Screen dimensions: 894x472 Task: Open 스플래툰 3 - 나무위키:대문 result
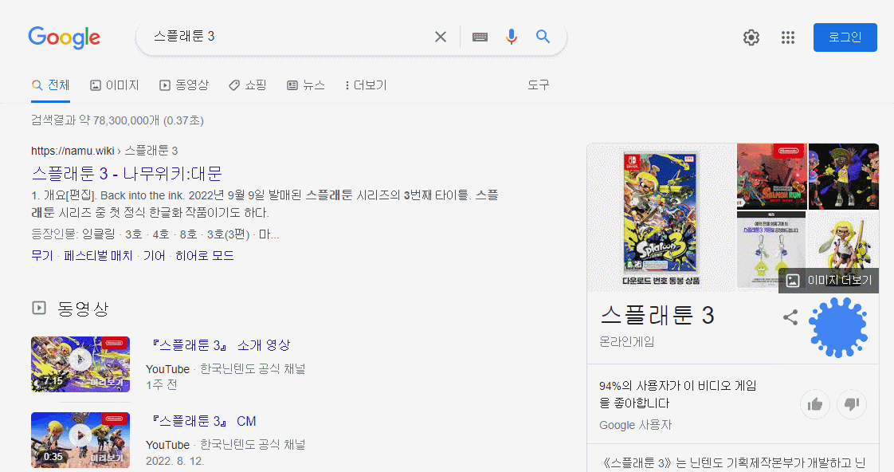click(127, 173)
